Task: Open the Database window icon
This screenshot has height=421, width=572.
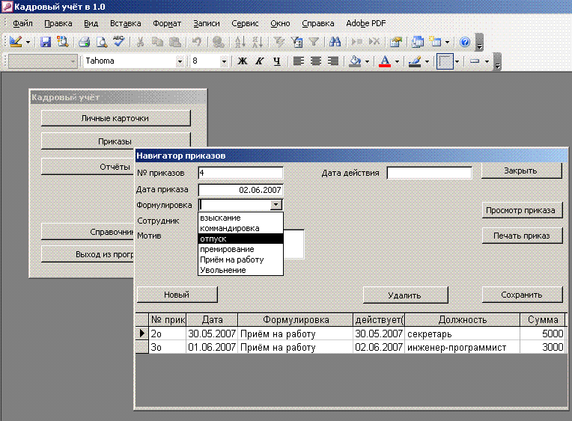Action: [x=417, y=42]
